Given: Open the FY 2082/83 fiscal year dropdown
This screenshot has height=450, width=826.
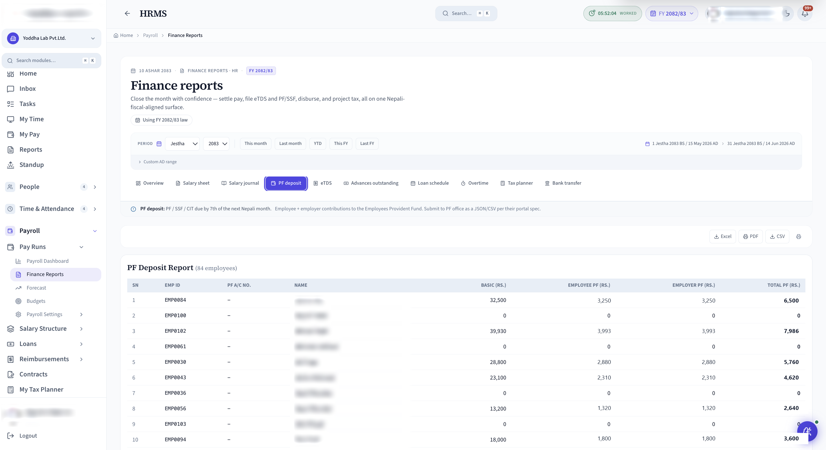Looking at the screenshot, I should click(671, 14).
